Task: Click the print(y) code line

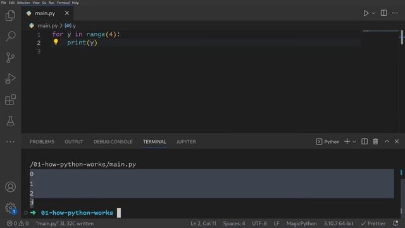Action: click(82, 42)
